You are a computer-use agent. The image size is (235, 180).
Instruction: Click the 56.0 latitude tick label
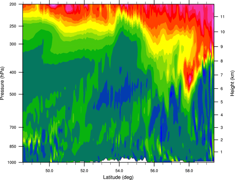tap(154, 171)
